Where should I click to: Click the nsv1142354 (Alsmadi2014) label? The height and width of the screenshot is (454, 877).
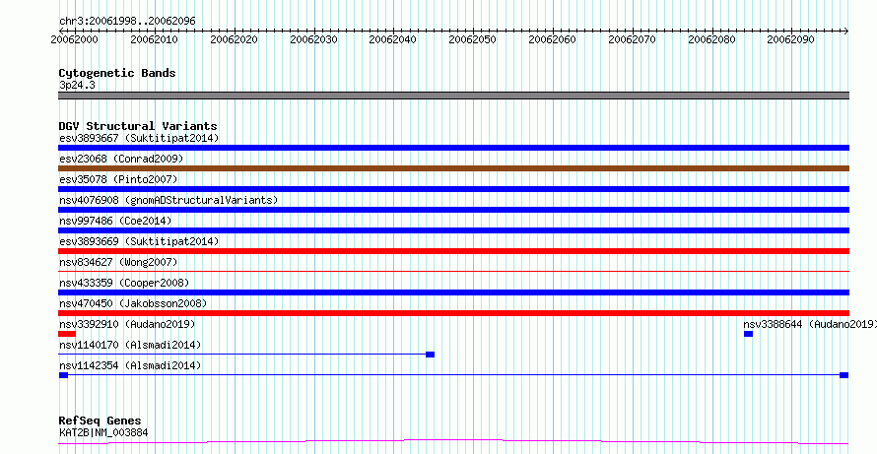coord(130,365)
